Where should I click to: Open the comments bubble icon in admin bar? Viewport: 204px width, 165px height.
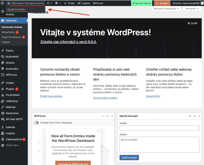tap(57, 3)
